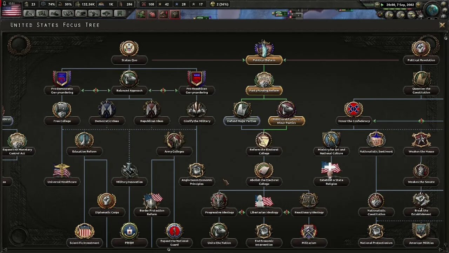Choose the Democratic Ideas focus
Image resolution: width=449 pixels, height=253 pixels.
[x=107, y=121]
